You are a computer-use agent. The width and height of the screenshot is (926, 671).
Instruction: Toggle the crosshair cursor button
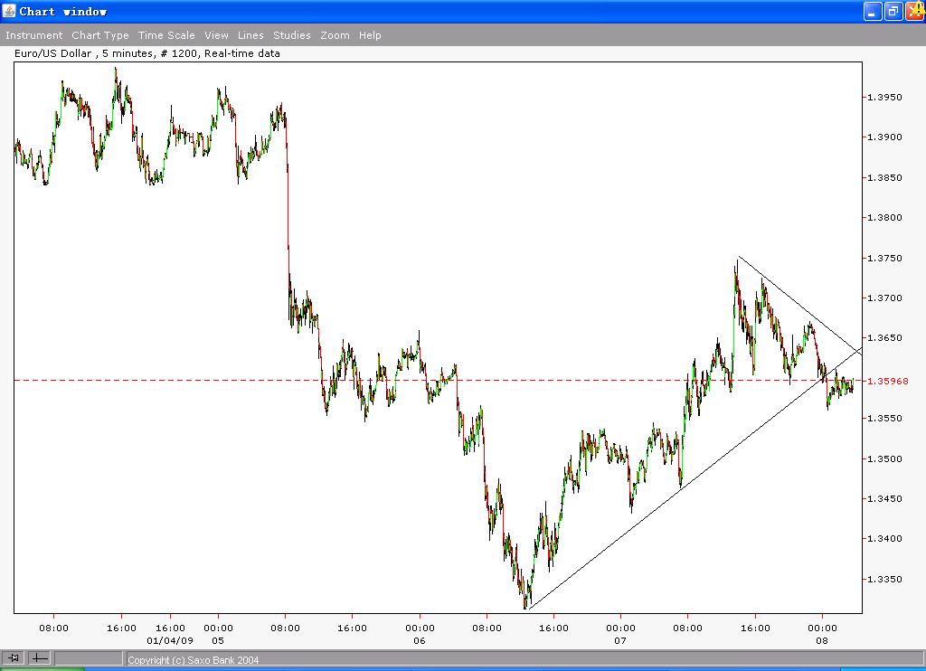[x=40, y=657]
